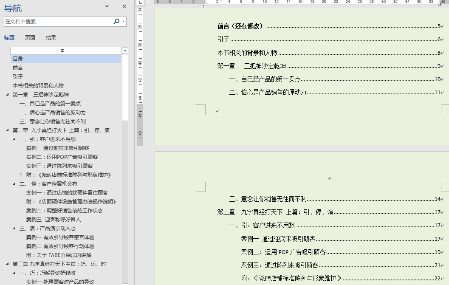Click the search magnifier icon in Navigation pane

tap(116, 21)
